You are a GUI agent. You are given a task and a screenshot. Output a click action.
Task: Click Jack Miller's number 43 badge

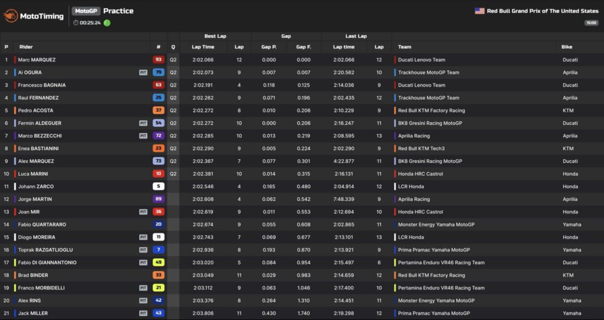[158, 313]
